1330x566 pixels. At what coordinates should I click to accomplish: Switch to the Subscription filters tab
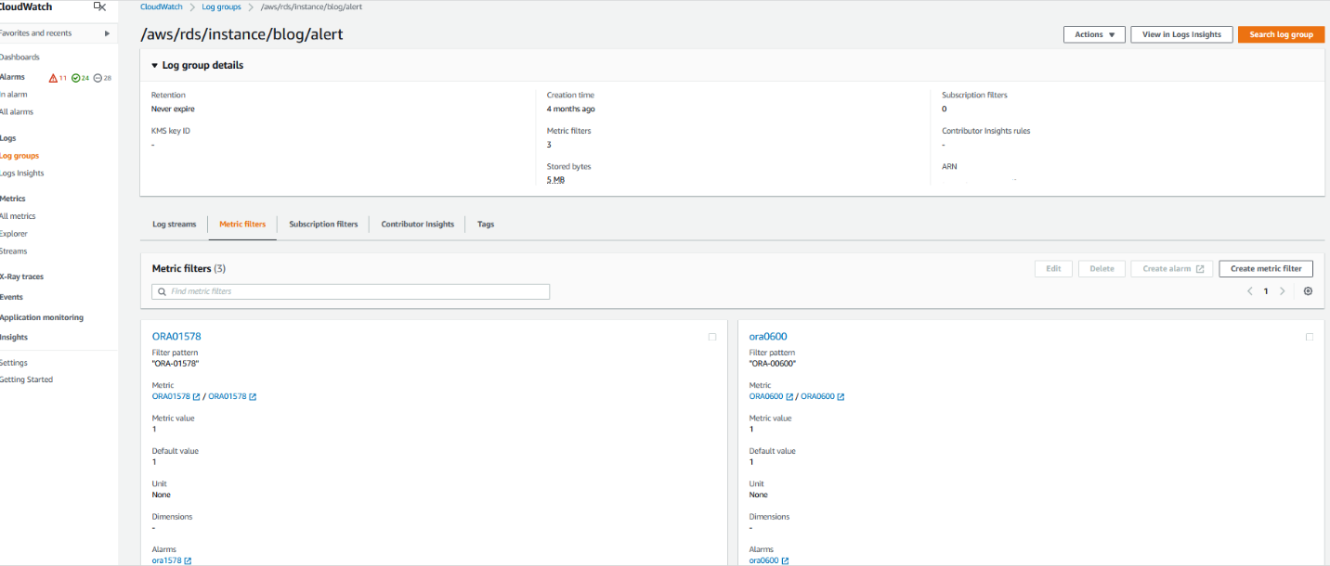click(x=323, y=225)
